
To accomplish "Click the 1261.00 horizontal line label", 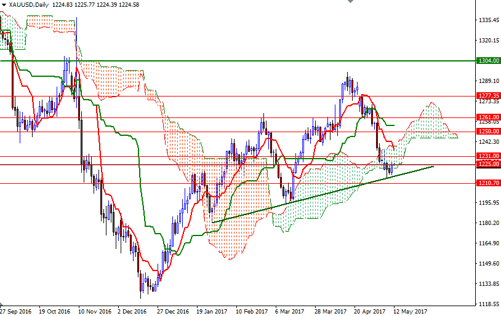I will (x=488, y=117).
